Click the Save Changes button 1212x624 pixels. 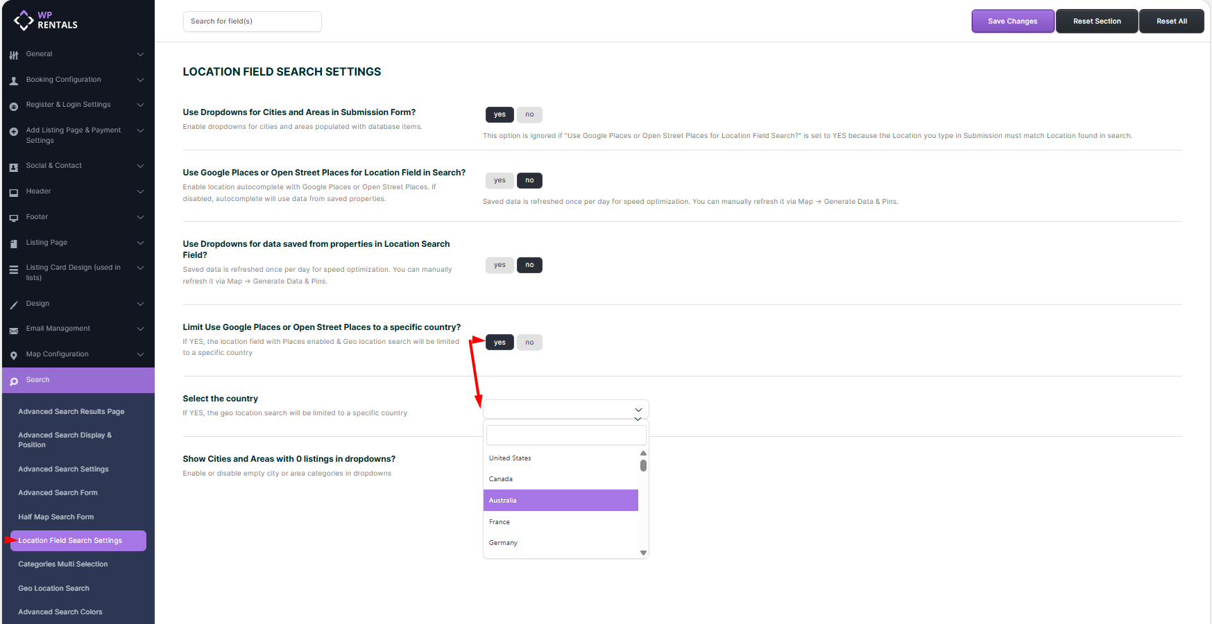pyautogui.click(x=1012, y=21)
